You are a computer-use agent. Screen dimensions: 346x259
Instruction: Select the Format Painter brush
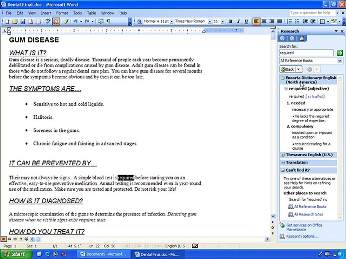66,21
